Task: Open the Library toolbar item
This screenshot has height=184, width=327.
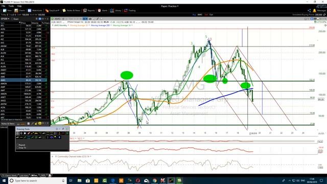Action: pyautogui.click(x=116, y=10)
